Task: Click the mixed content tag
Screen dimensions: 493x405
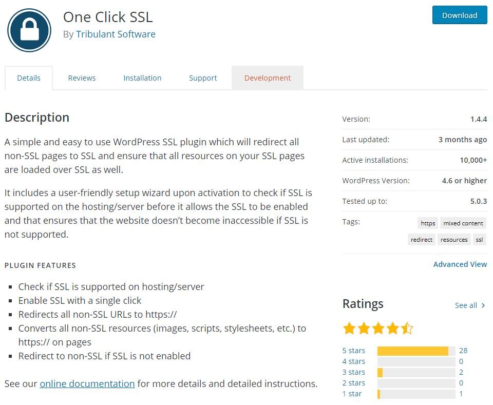Action: [463, 223]
